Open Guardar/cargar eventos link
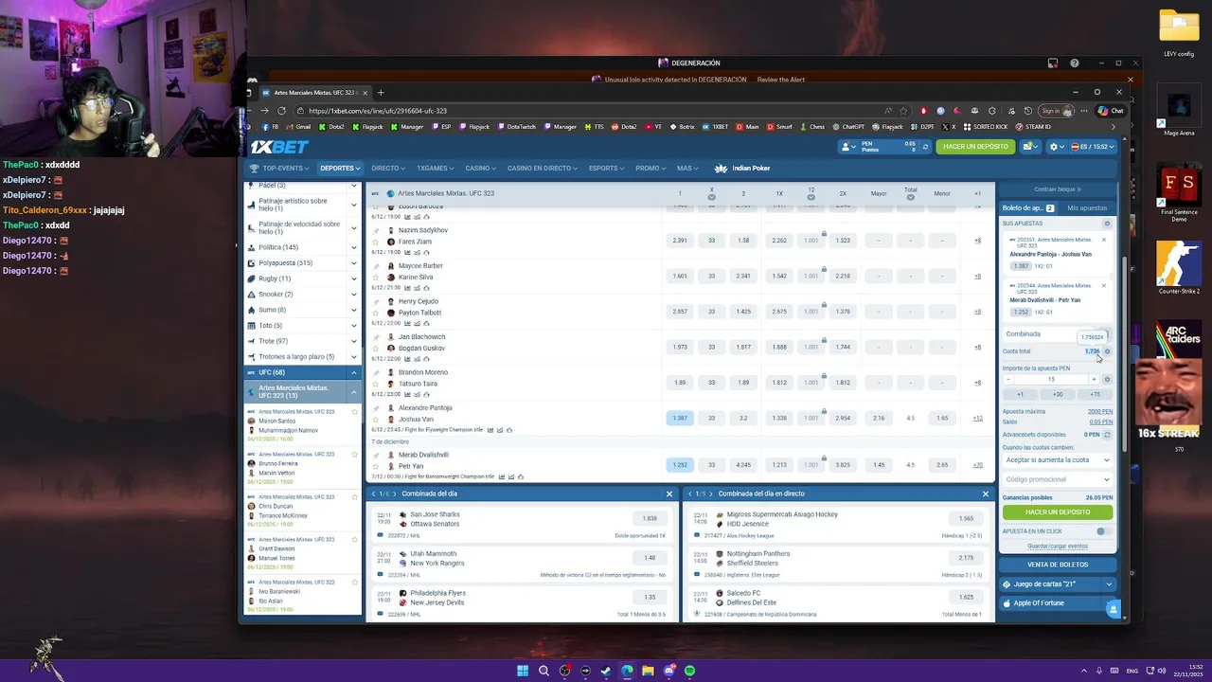 pos(1058,546)
